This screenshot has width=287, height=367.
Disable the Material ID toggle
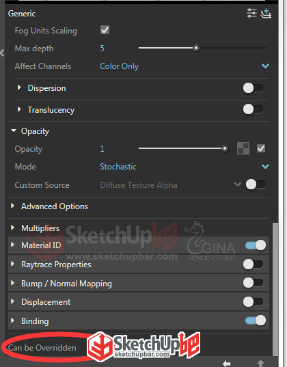click(256, 245)
